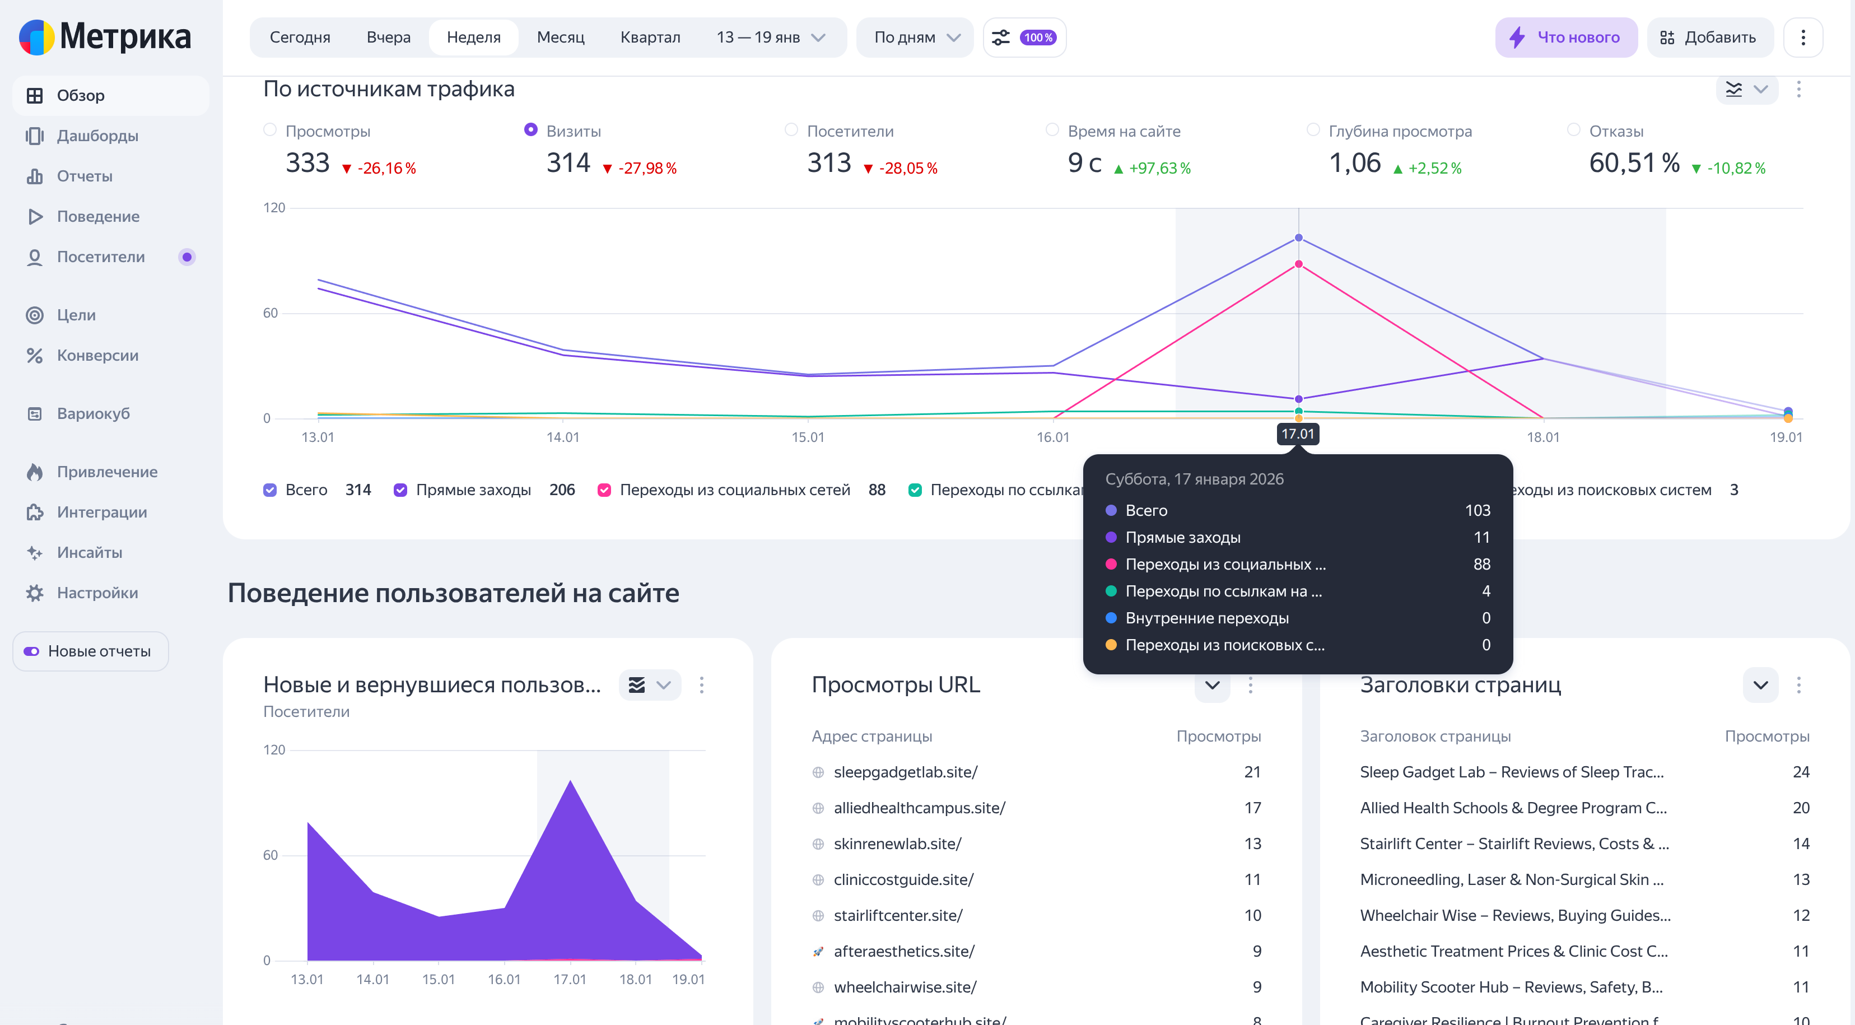Uncheck Прямые заходы legend checkbox
The height and width of the screenshot is (1025, 1855).
pos(400,490)
